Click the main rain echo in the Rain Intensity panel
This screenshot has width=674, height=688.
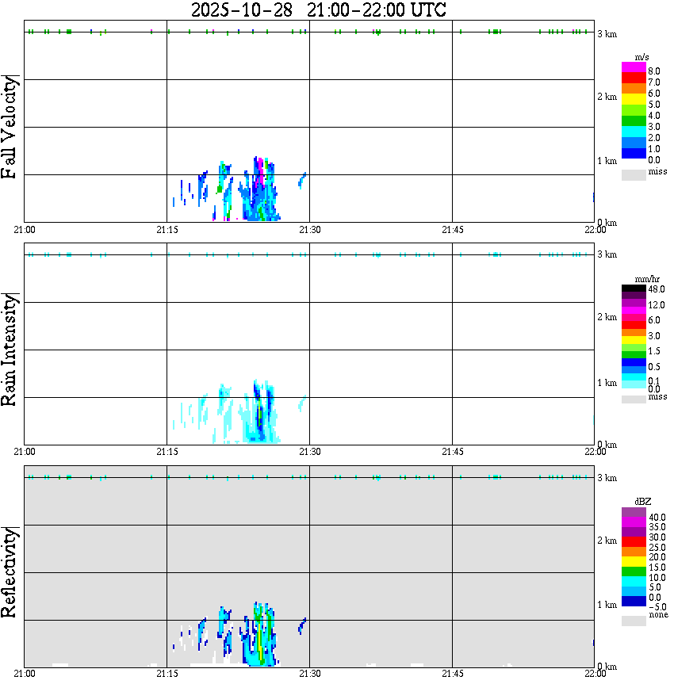[260, 411]
